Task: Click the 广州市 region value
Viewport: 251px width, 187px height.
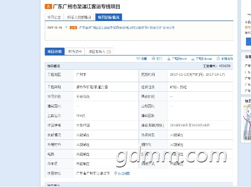Action: click(81, 75)
